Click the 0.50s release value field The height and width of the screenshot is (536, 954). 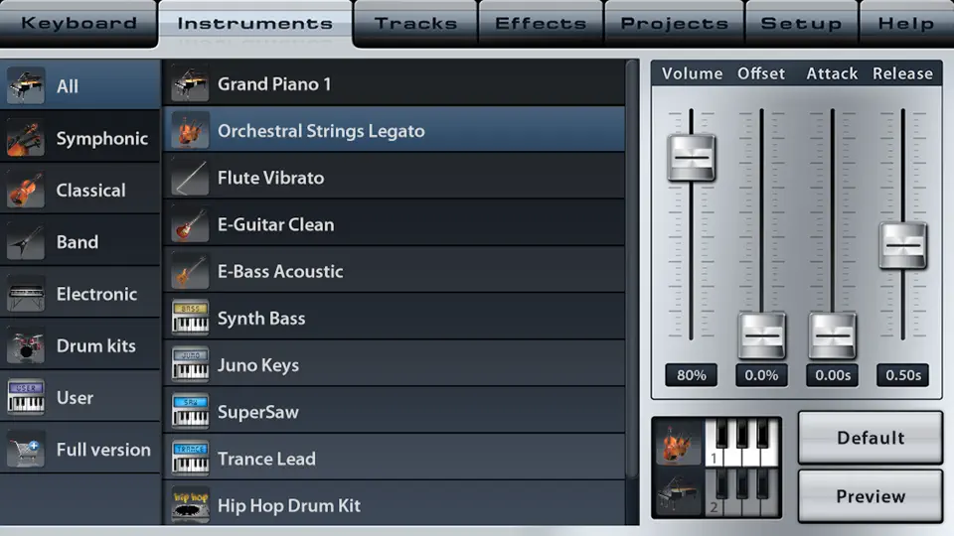pyautogui.click(x=903, y=375)
